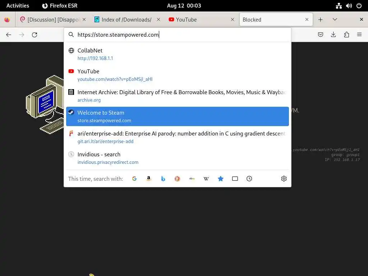
Task: Open the YouTube watch suggestion
Action: [178, 75]
